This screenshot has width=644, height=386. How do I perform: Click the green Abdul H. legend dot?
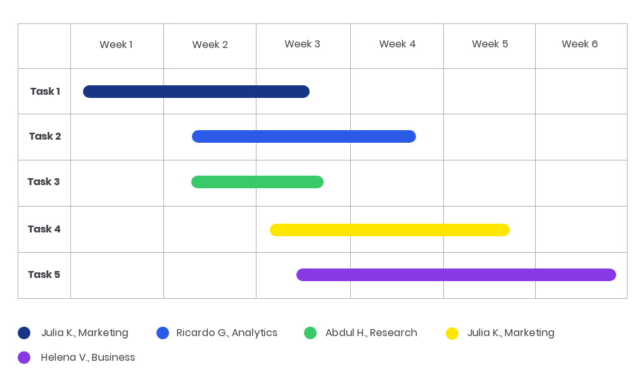(310, 333)
